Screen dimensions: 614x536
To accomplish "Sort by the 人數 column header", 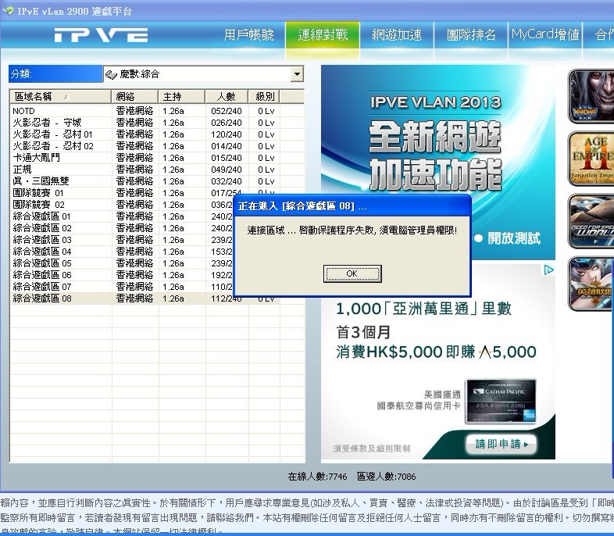I will click(x=227, y=96).
